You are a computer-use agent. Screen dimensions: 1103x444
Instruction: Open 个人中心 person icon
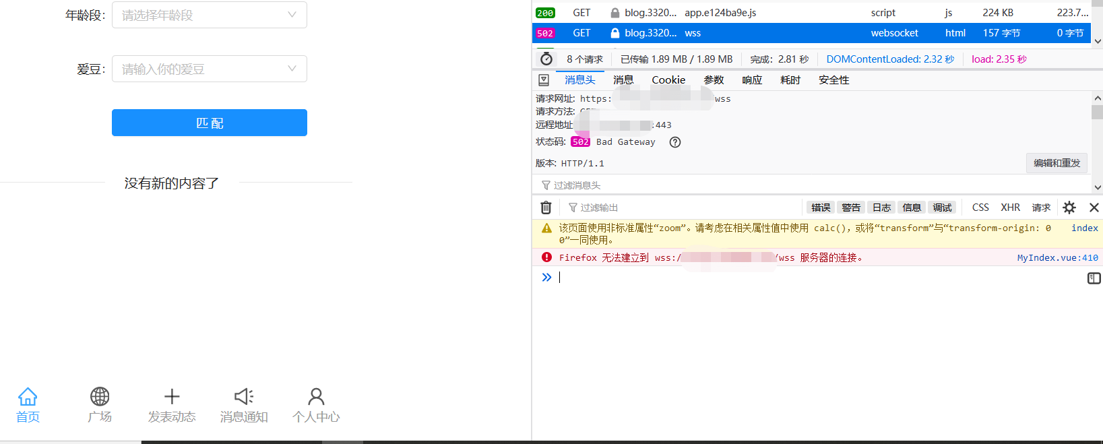coord(316,396)
